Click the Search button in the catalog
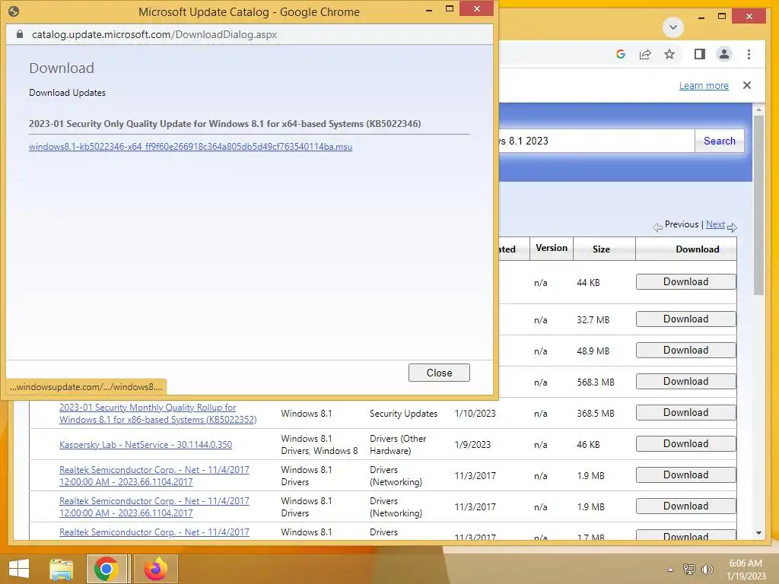 [719, 141]
